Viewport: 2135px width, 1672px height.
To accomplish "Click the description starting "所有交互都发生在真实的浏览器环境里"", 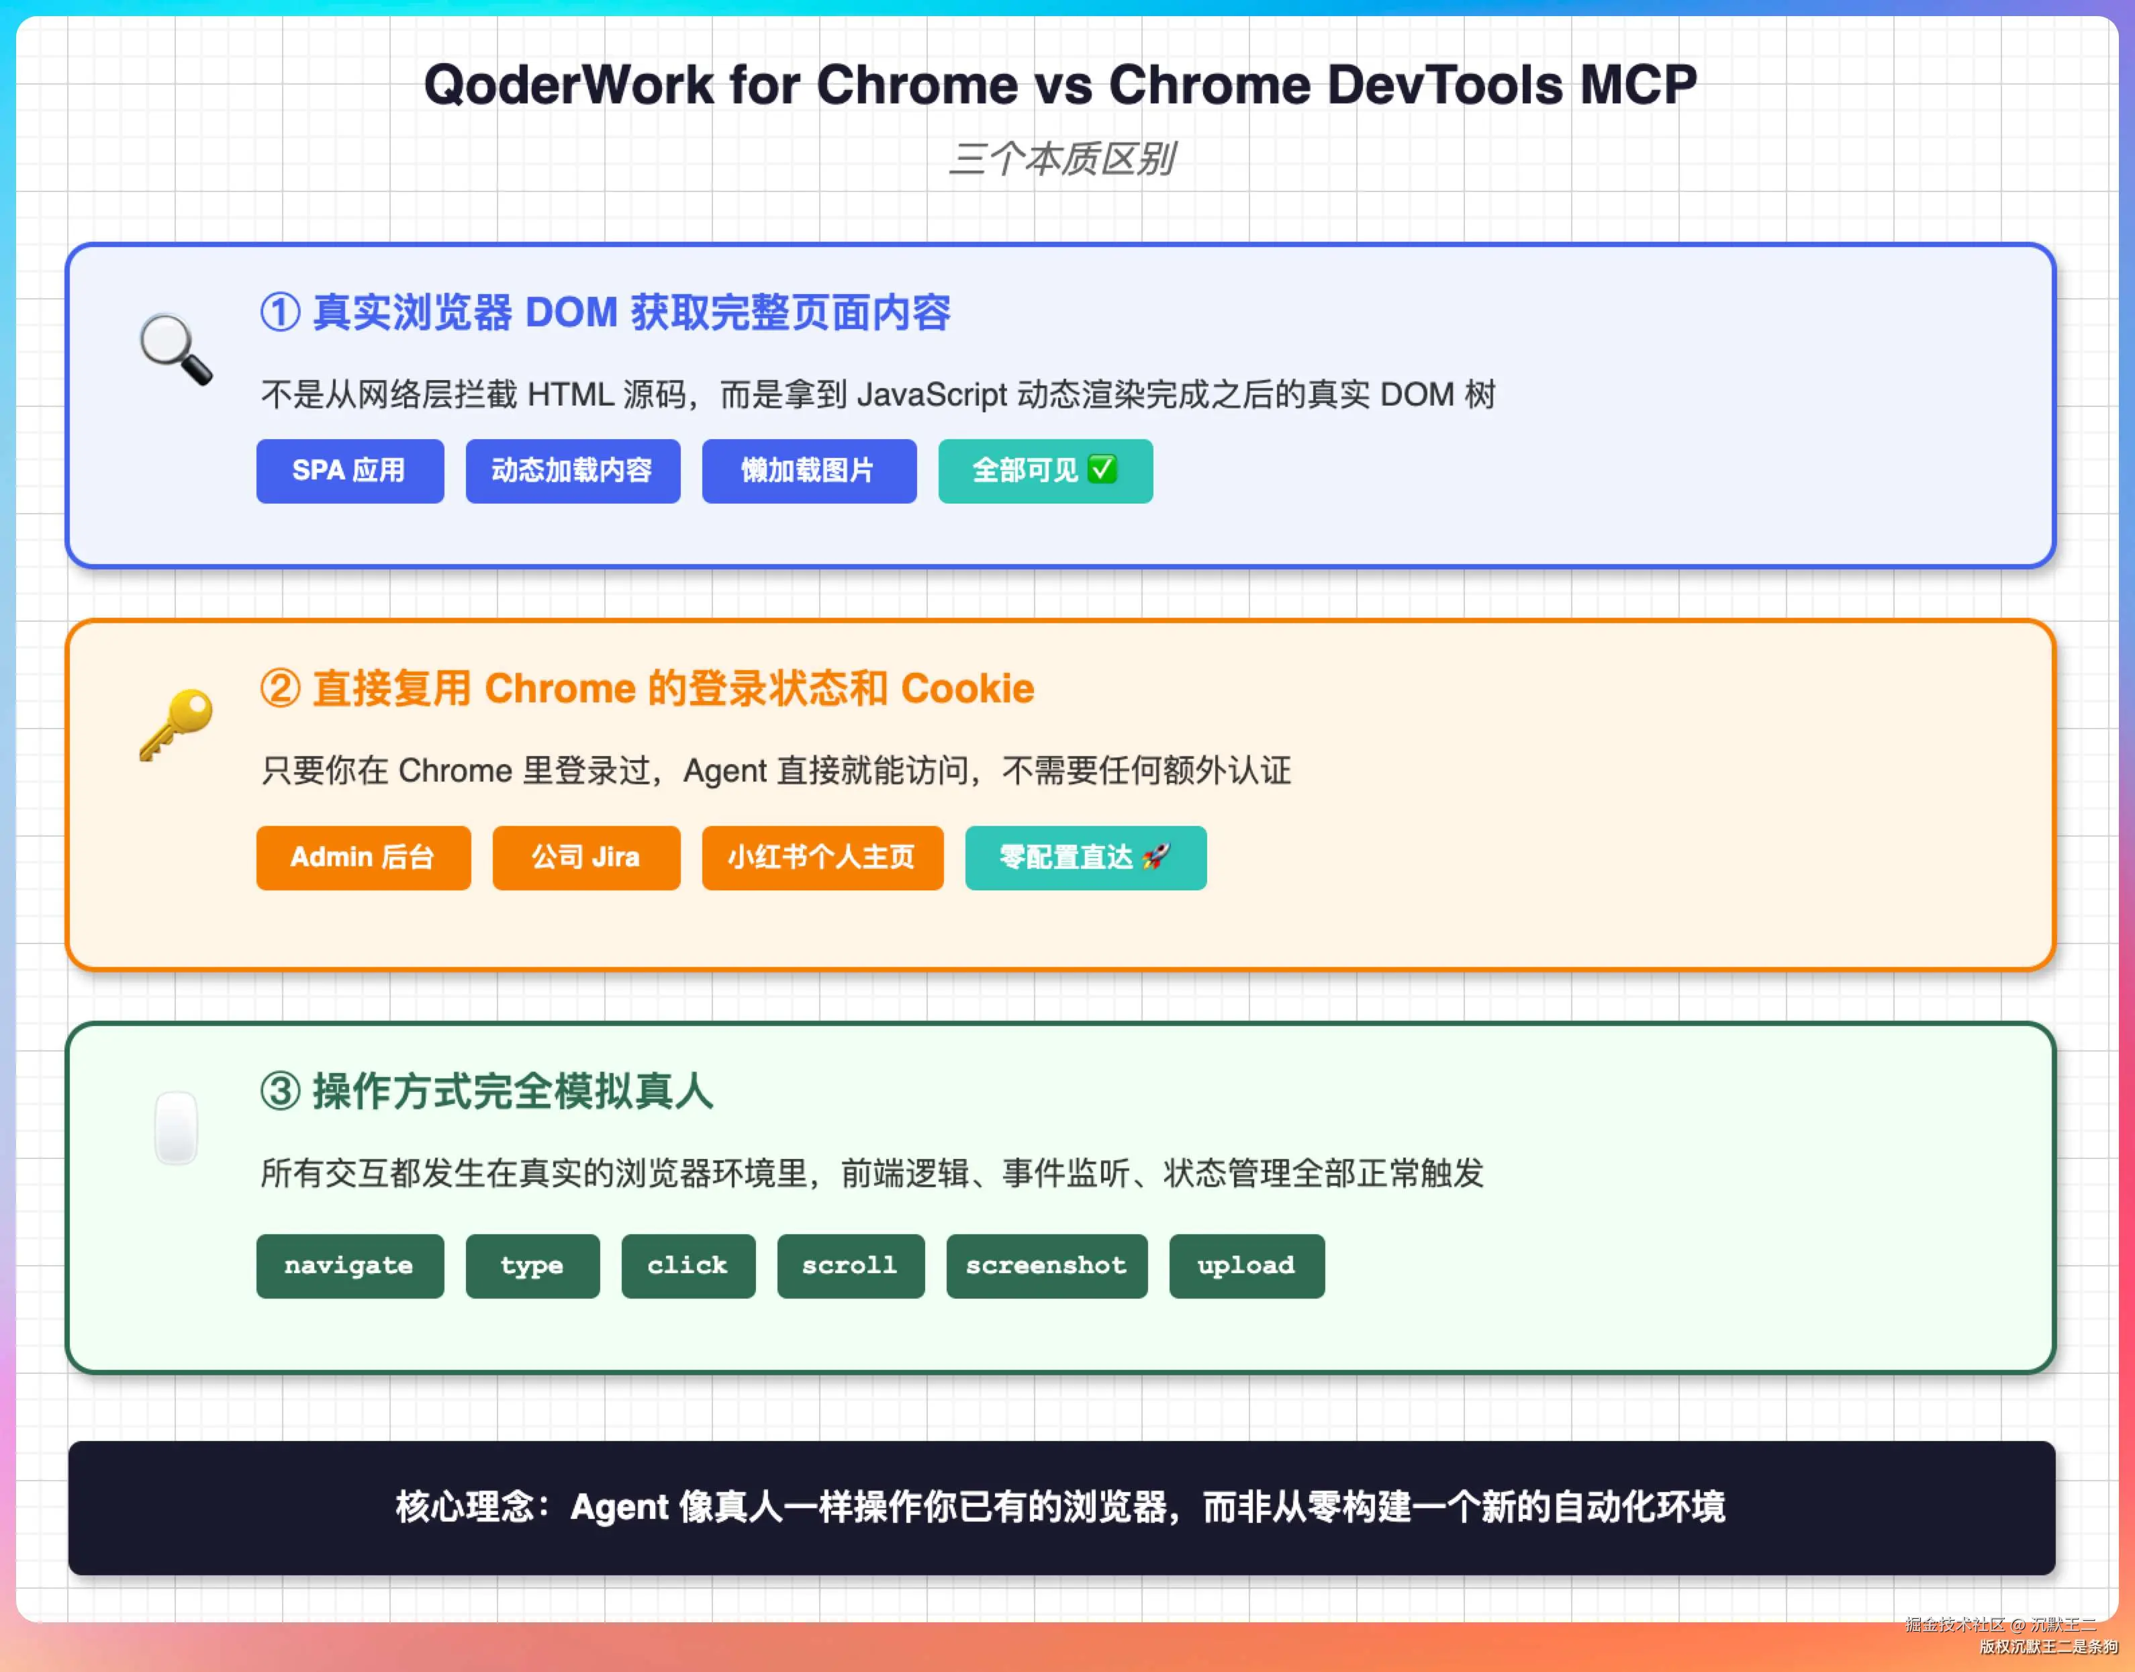I will (872, 1172).
